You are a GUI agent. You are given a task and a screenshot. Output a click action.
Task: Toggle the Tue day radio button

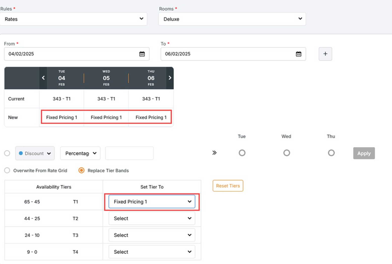point(242,153)
